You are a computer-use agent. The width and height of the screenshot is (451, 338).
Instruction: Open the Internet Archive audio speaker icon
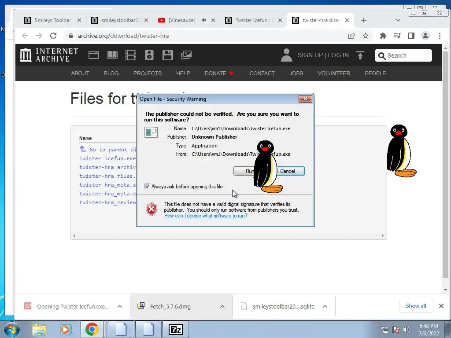(x=149, y=55)
